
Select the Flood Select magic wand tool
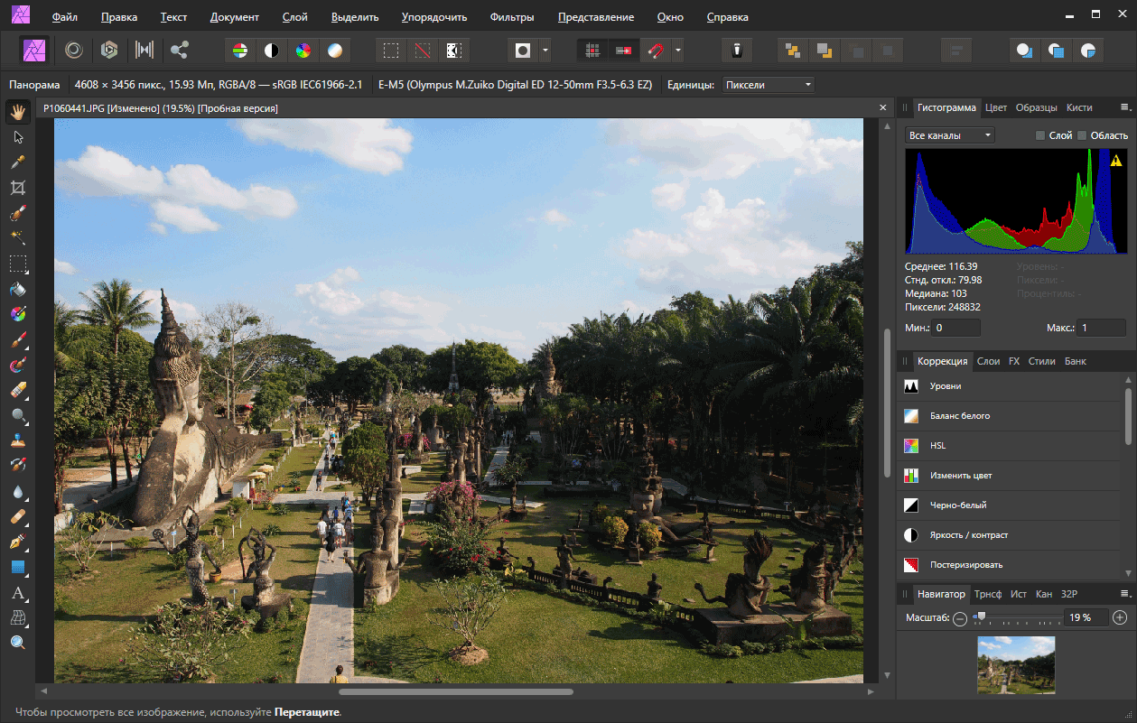(17, 238)
